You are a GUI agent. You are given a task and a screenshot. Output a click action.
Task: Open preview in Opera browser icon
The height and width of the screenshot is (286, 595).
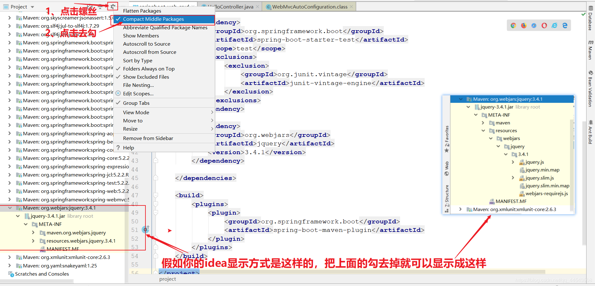(544, 25)
